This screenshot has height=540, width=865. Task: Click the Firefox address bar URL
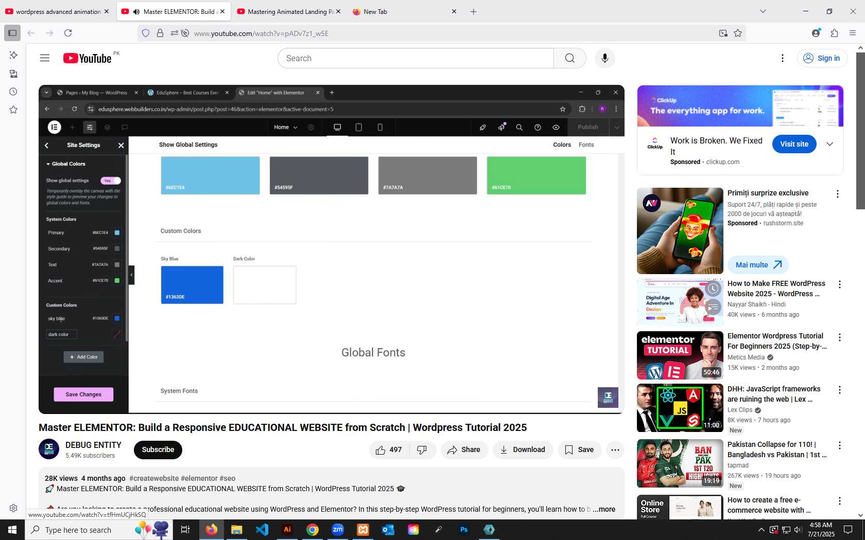tap(261, 33)
